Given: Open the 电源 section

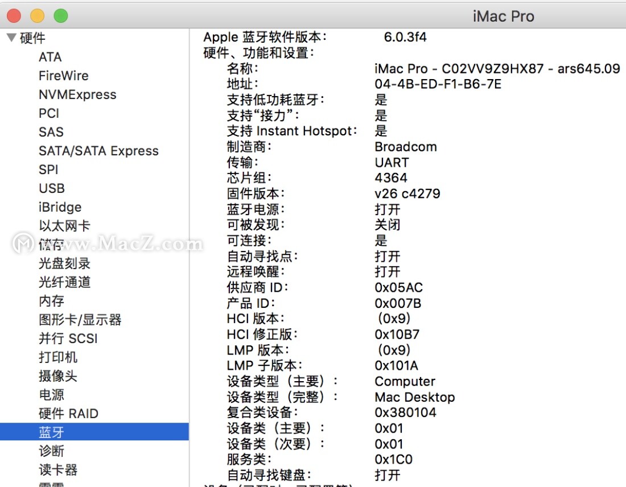Looking at the screenshot, I should [51, 395].
